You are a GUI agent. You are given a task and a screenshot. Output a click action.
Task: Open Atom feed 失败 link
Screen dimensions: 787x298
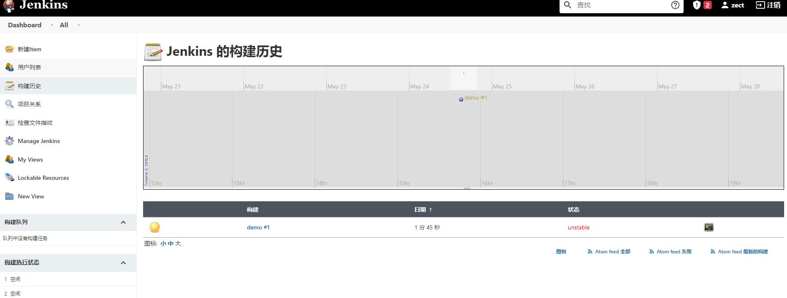tap(674, 251)
